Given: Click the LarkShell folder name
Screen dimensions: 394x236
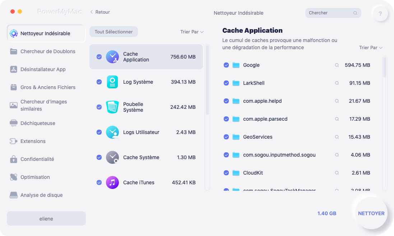Looking at the screenshot, I should [254, 83].
